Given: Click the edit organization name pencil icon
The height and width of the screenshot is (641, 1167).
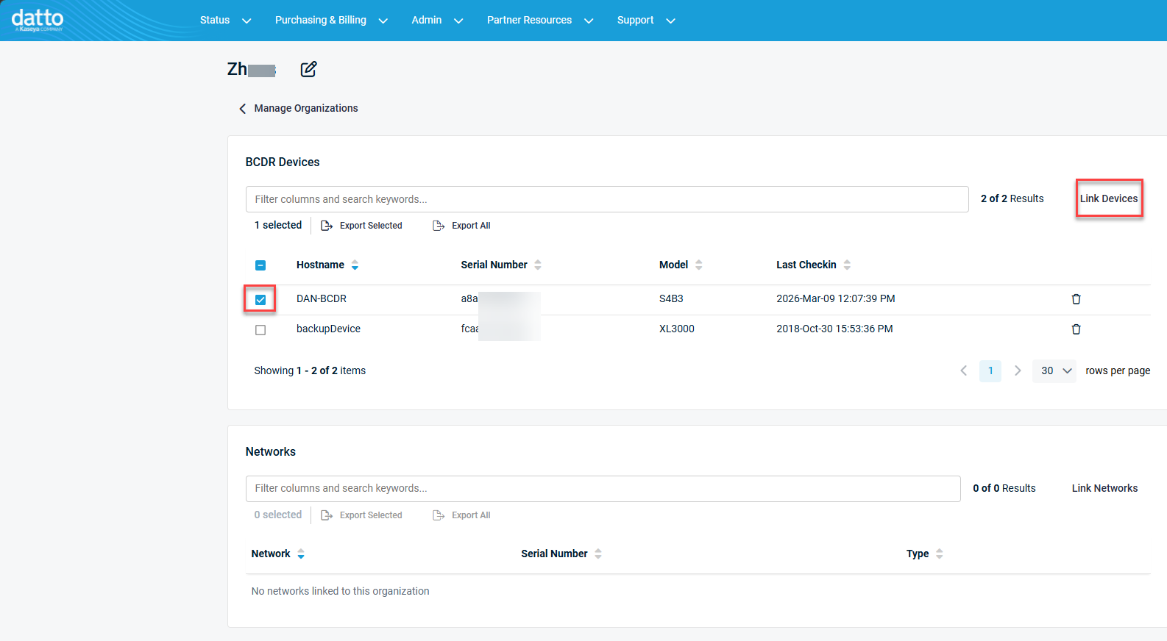Looking at the screenshot, I should pyautogui.click(x=308, y=69).
